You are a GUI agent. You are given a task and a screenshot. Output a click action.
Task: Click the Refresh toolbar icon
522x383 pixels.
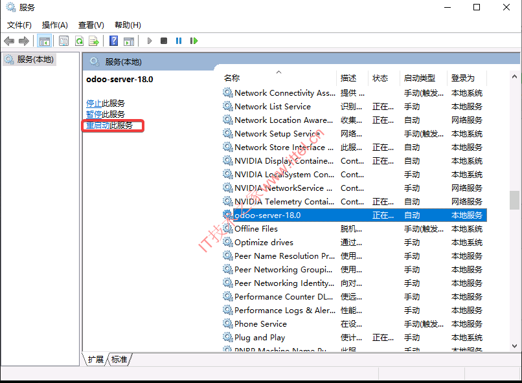pyautogui.click(x=79, y=41)
